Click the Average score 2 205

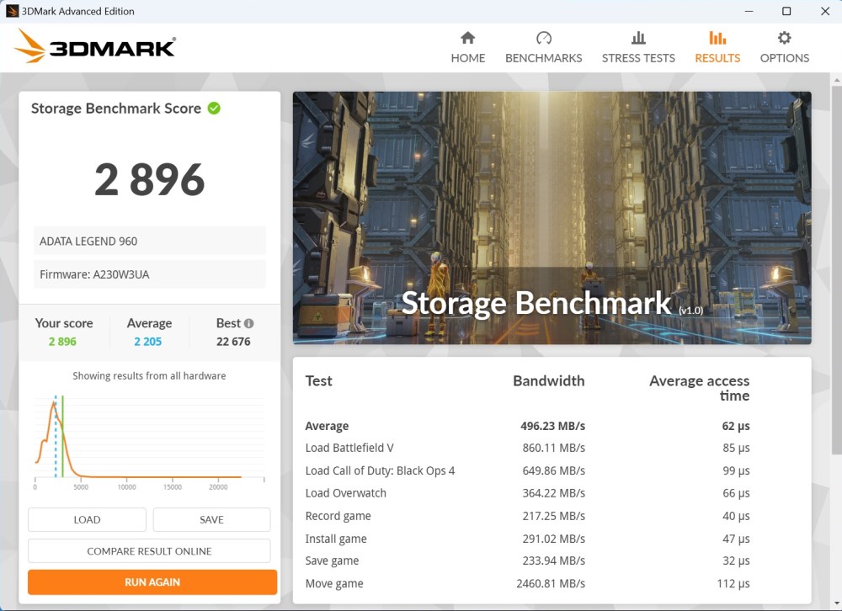(147, 342)
